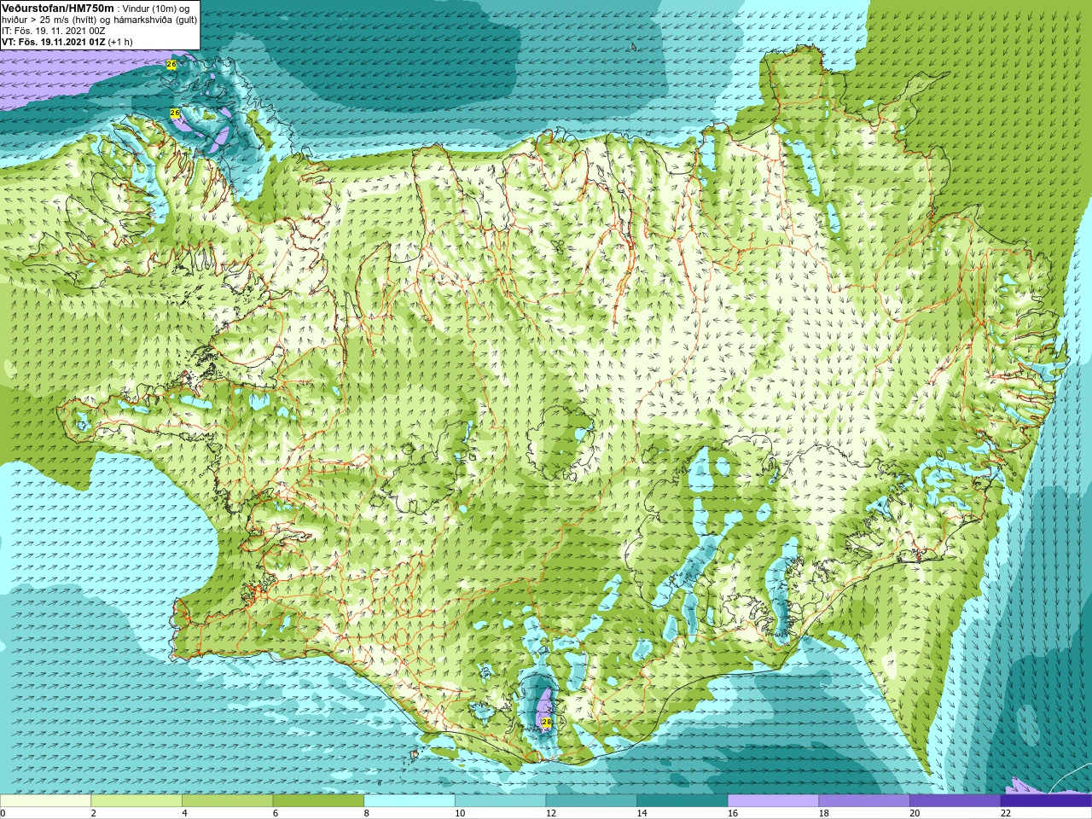This screenshot has height=819, width=1092.
Task: Click the scale label 20
Action: tap(915, 813)
